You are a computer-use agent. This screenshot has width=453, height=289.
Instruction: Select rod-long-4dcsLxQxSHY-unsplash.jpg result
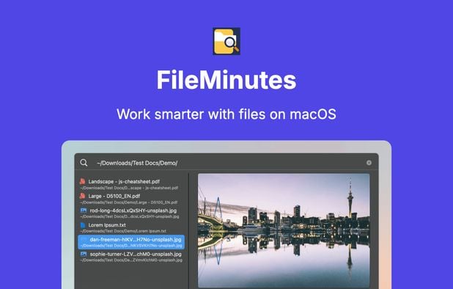click(x=131, y=213)
